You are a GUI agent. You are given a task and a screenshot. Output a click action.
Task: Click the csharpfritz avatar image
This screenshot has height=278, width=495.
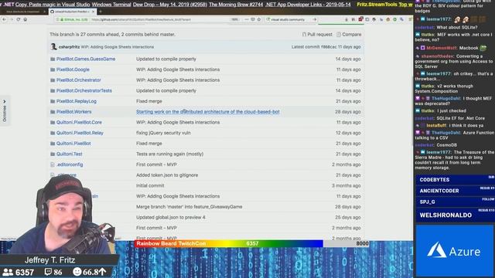coord(53,46)
